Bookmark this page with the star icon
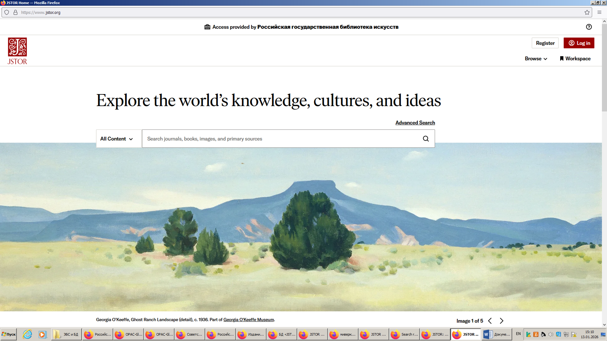 click(x=587, y=12)
